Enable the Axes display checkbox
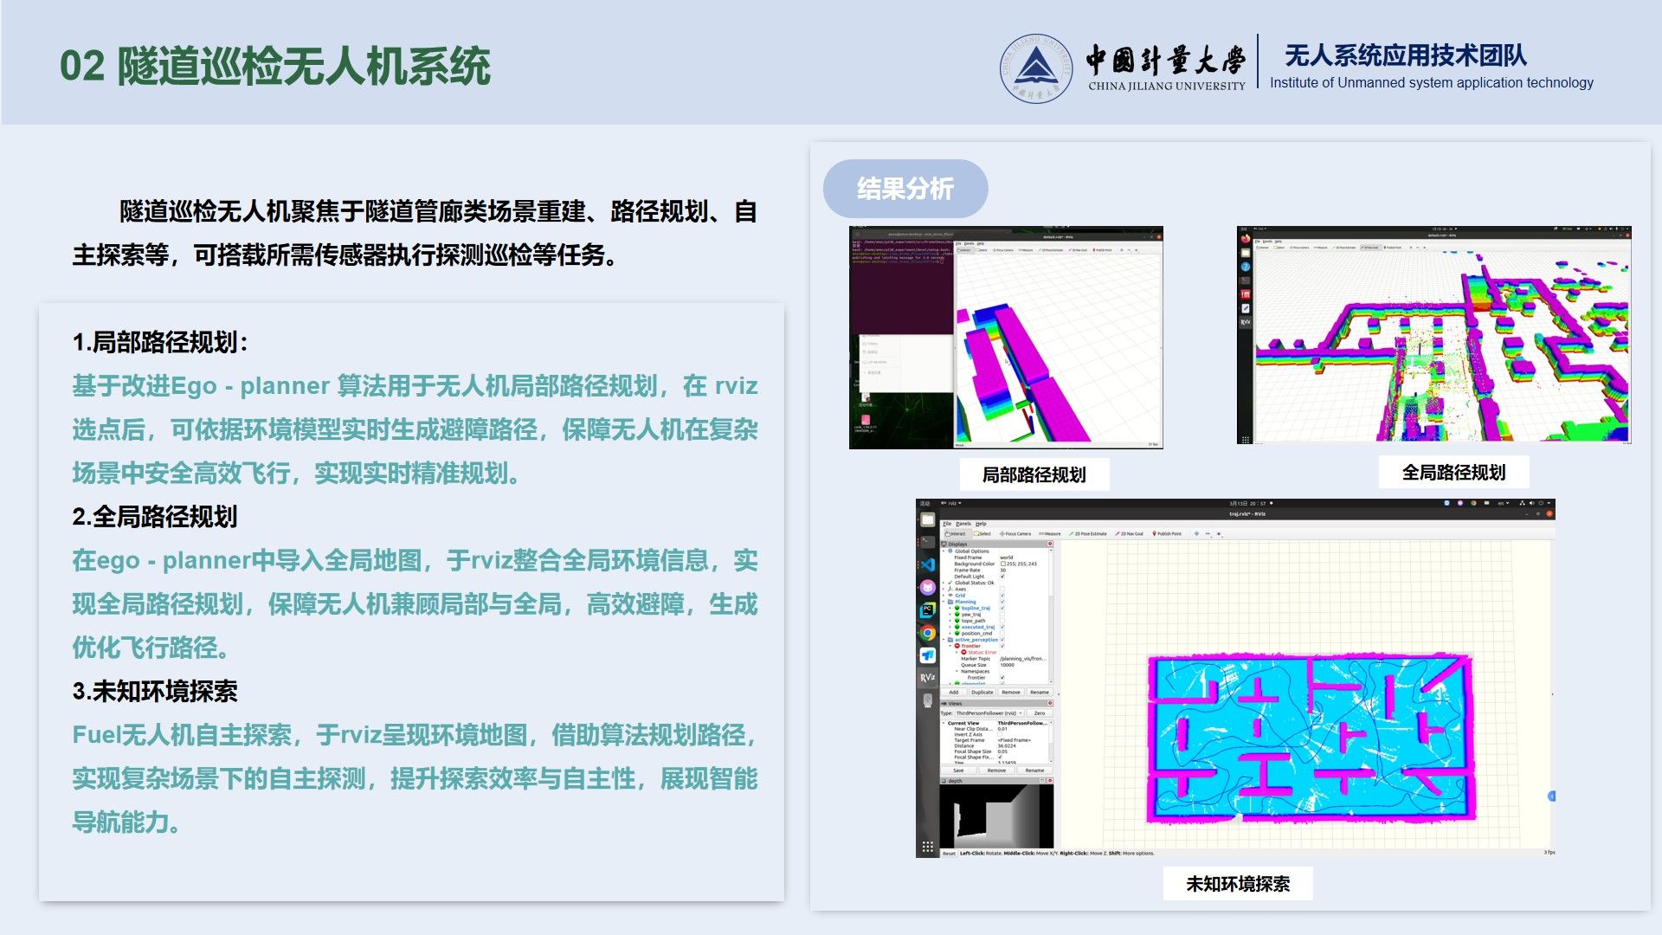Screen dimensions: 1662x935 click(1002, 590)
